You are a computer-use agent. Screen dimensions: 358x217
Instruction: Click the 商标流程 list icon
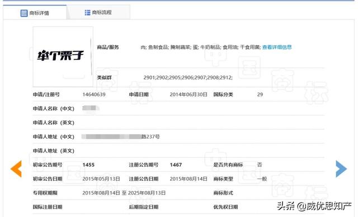tap(87, 12)
